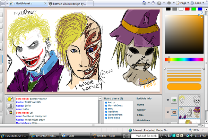The width and height of the screenshot is (208, 139).
Task: Click the chat panel layout icon
Action: coord(10,106)
